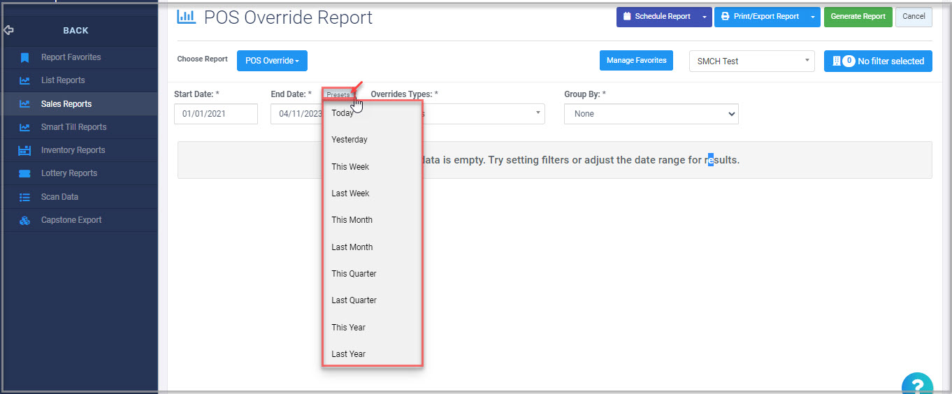
Task: Click the green Generate Report button
Action: [858, 17]
